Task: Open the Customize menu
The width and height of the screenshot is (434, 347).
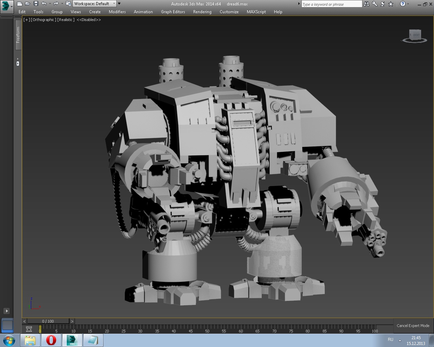Action: (x=229, y=12)
